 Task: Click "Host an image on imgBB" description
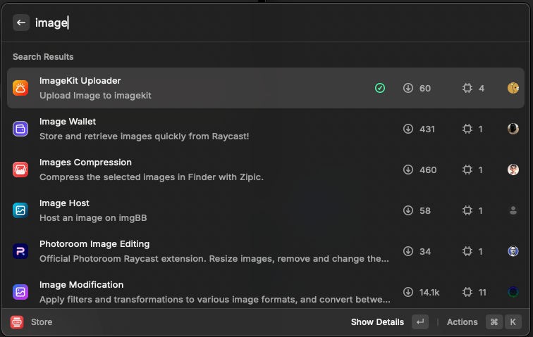pyautogui.click(x=93, y=217)
